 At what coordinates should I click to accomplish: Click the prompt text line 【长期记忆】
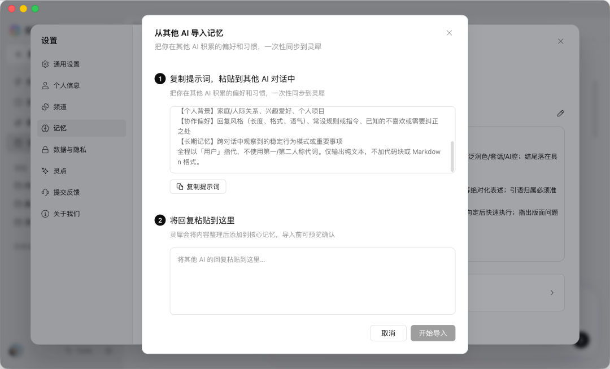[260, 142]
